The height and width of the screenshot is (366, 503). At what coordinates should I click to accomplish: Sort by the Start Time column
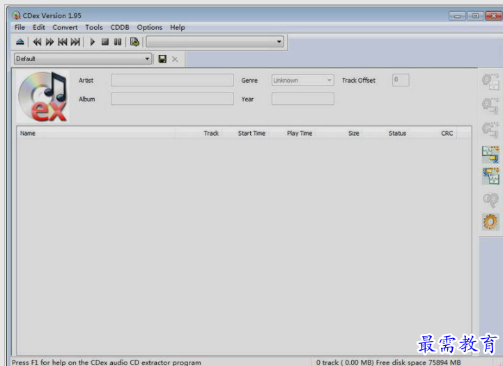245,134
